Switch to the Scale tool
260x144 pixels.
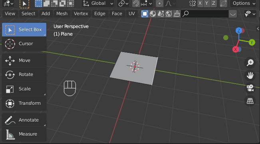pos(24,89)
